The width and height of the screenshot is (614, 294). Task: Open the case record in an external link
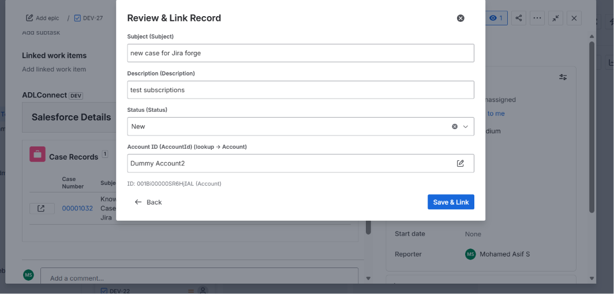(42, 208)
